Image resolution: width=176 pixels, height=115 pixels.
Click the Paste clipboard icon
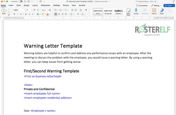click(4, 10)
